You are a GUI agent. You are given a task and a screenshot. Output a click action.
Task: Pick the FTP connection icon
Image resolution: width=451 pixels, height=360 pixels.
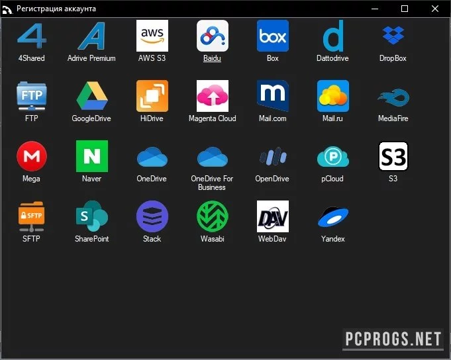coord(32,96)
